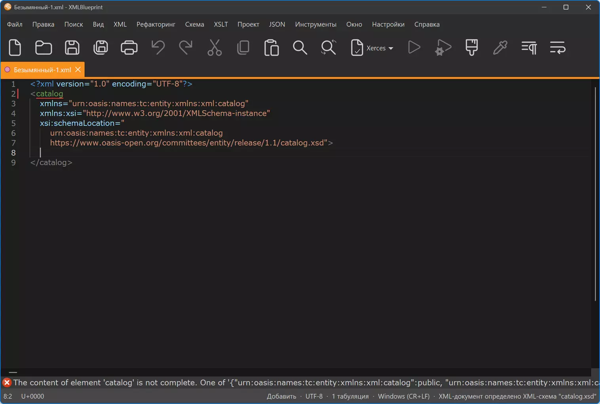Viewport: 600px width, 404px height.
Task: Change indentation via 1 табуляция entry
Action: pos(350,396)
